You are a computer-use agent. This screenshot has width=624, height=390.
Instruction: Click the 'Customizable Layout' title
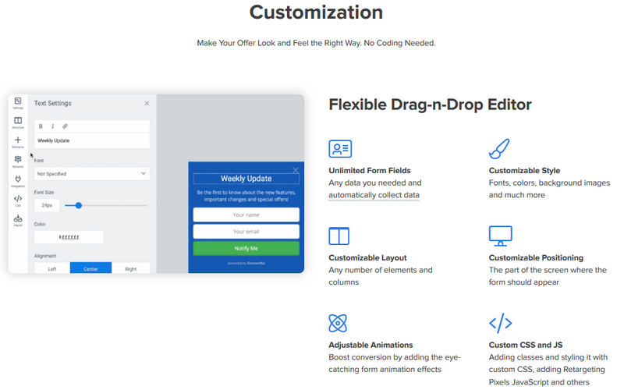point(367,258)
